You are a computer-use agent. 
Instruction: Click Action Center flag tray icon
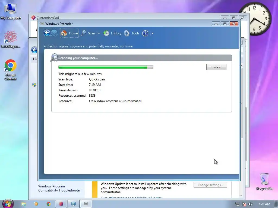[244, 204]
